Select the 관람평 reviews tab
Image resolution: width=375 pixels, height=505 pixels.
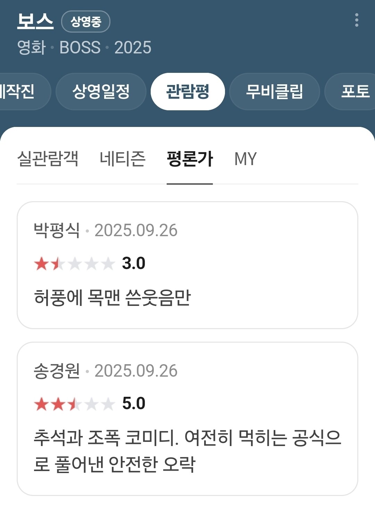[187, 92]
